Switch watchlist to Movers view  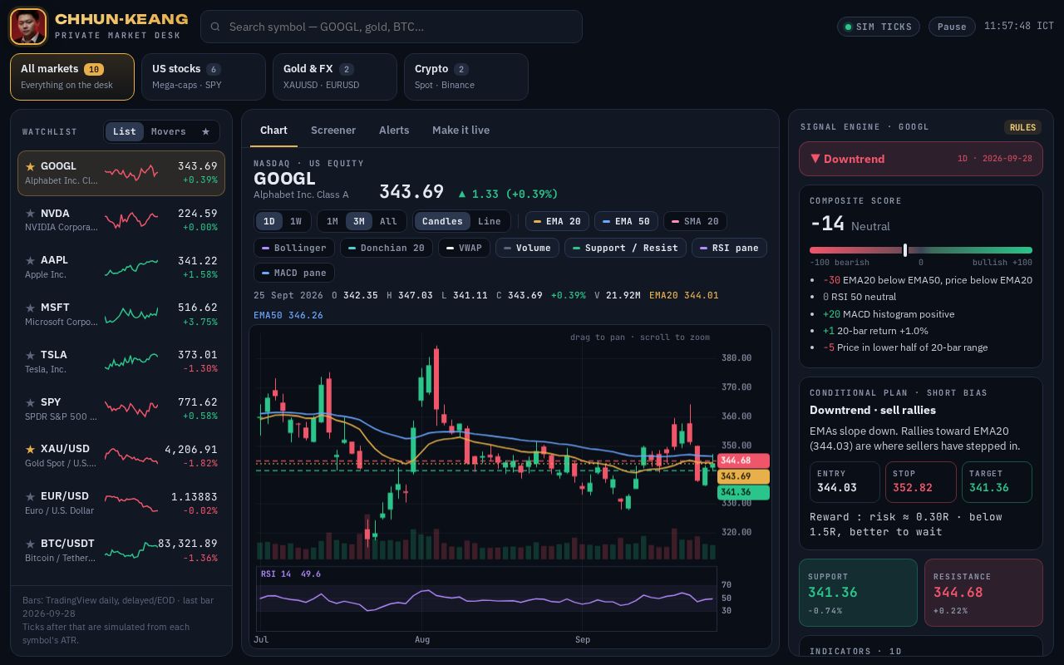pos(169,131)
